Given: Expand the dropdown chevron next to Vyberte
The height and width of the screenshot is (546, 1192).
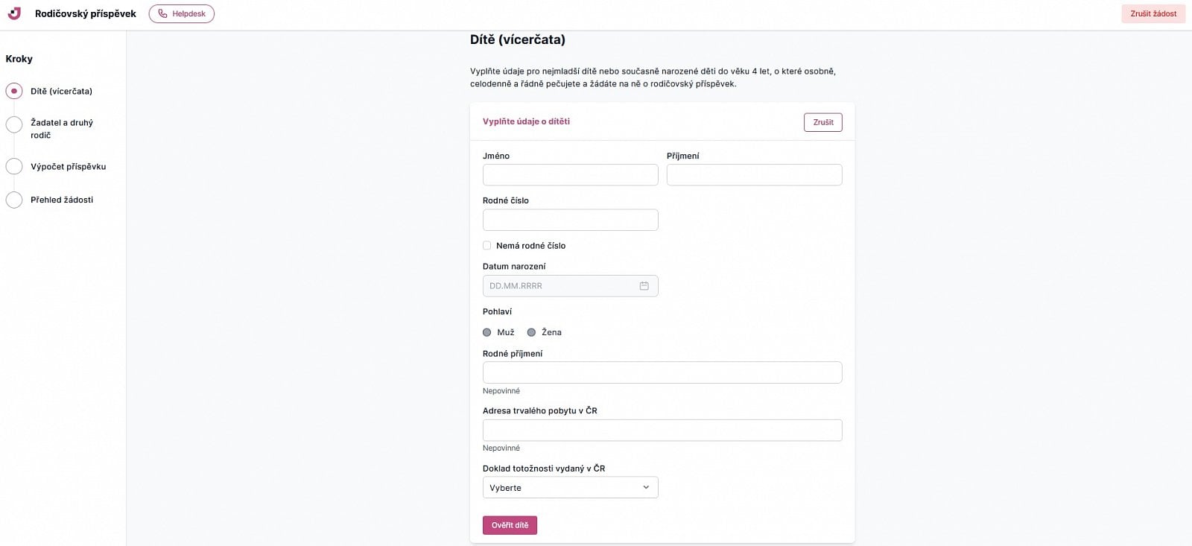Looking at the screenshot, I should pyautogui.click(x=646, y=488).
